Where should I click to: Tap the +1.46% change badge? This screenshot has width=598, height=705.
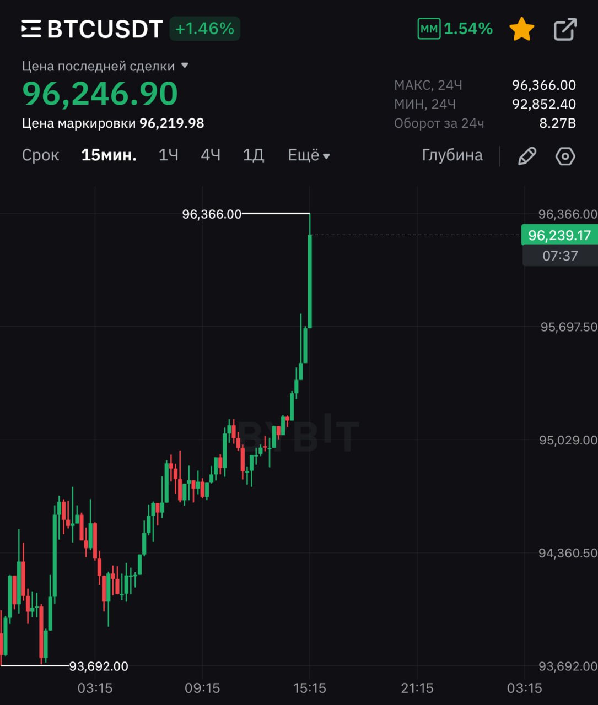coord(205,29)
